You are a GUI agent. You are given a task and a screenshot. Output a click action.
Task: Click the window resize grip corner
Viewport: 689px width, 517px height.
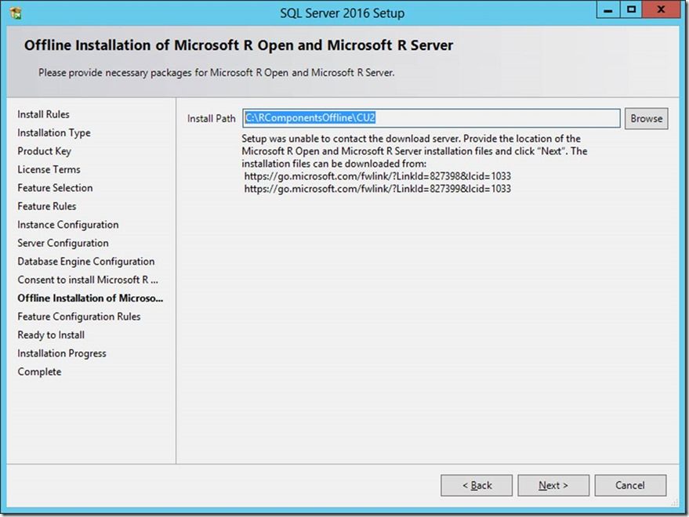(x=675, y=504)
